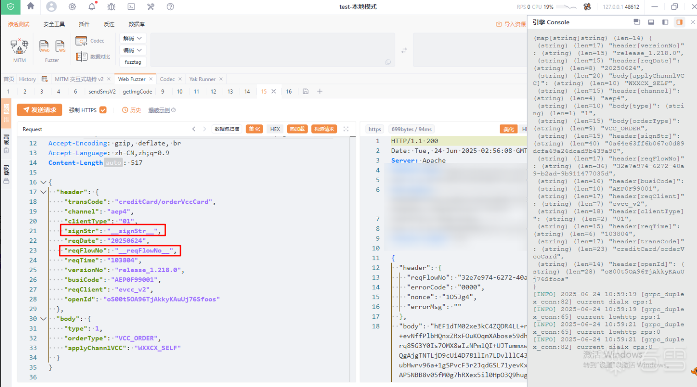
Task: Expand Request panel to fullscreen
Action: pos(346,129)
